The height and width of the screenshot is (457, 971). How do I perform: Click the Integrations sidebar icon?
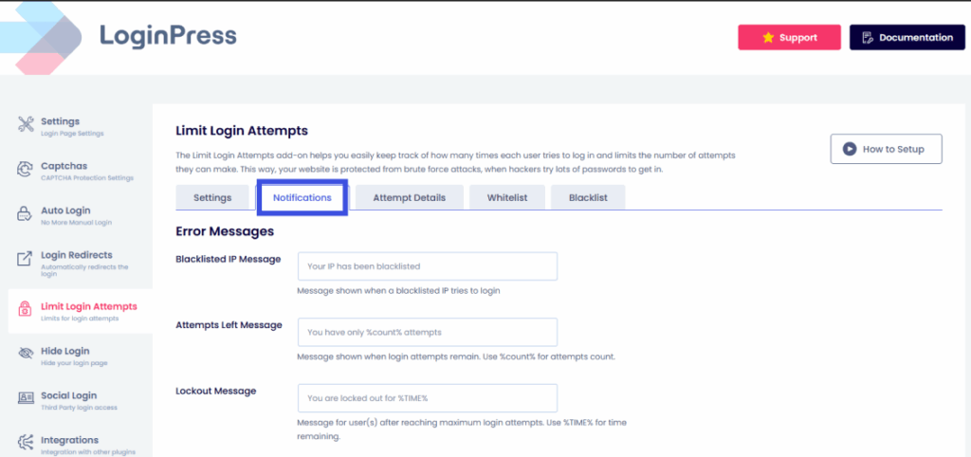26,443
